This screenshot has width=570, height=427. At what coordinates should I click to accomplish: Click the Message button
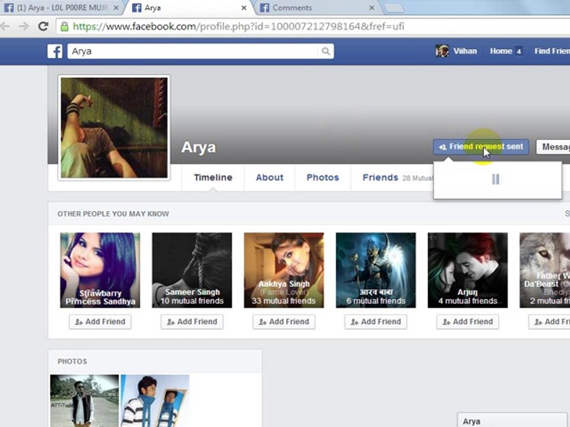[x=553, y=146]
